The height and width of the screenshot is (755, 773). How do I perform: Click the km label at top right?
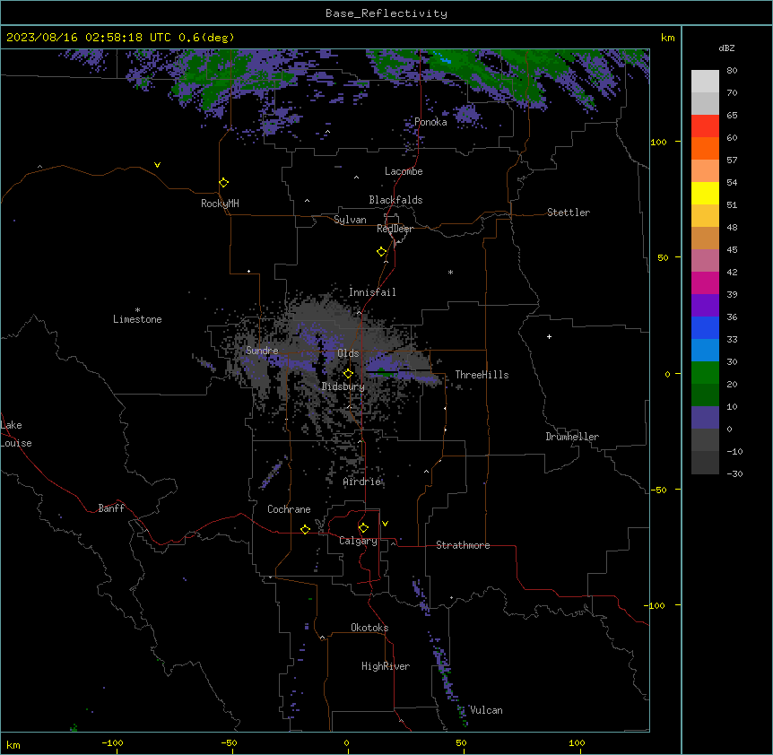pyautogui.click(x=668, y=38)
